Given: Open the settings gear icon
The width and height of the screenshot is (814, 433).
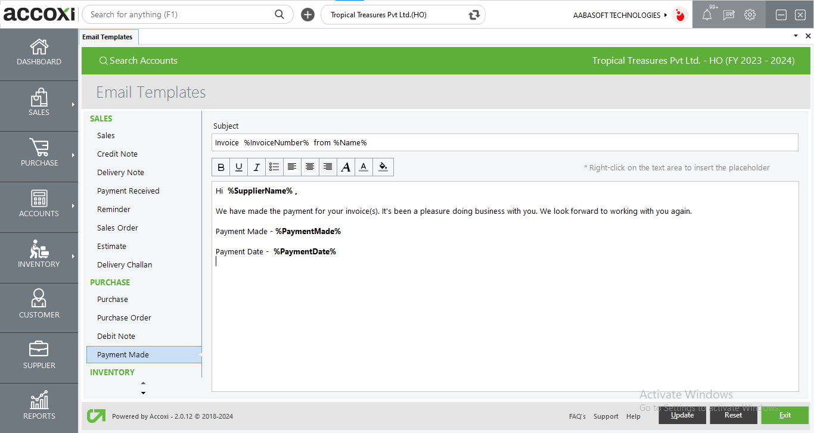Looking at the screenshot, I should (750, 14).
